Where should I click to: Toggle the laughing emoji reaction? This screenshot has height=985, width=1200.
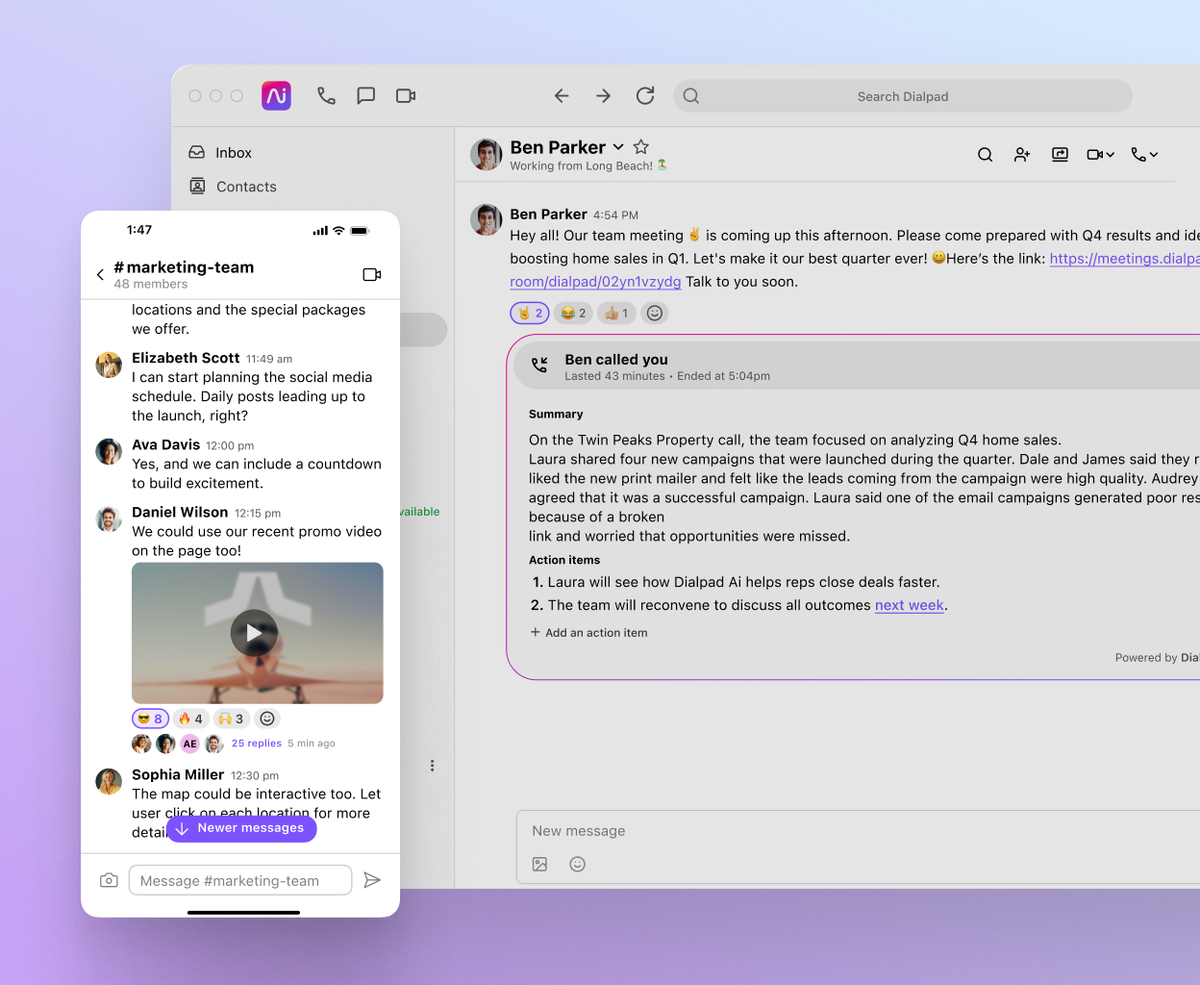(573, 313)
